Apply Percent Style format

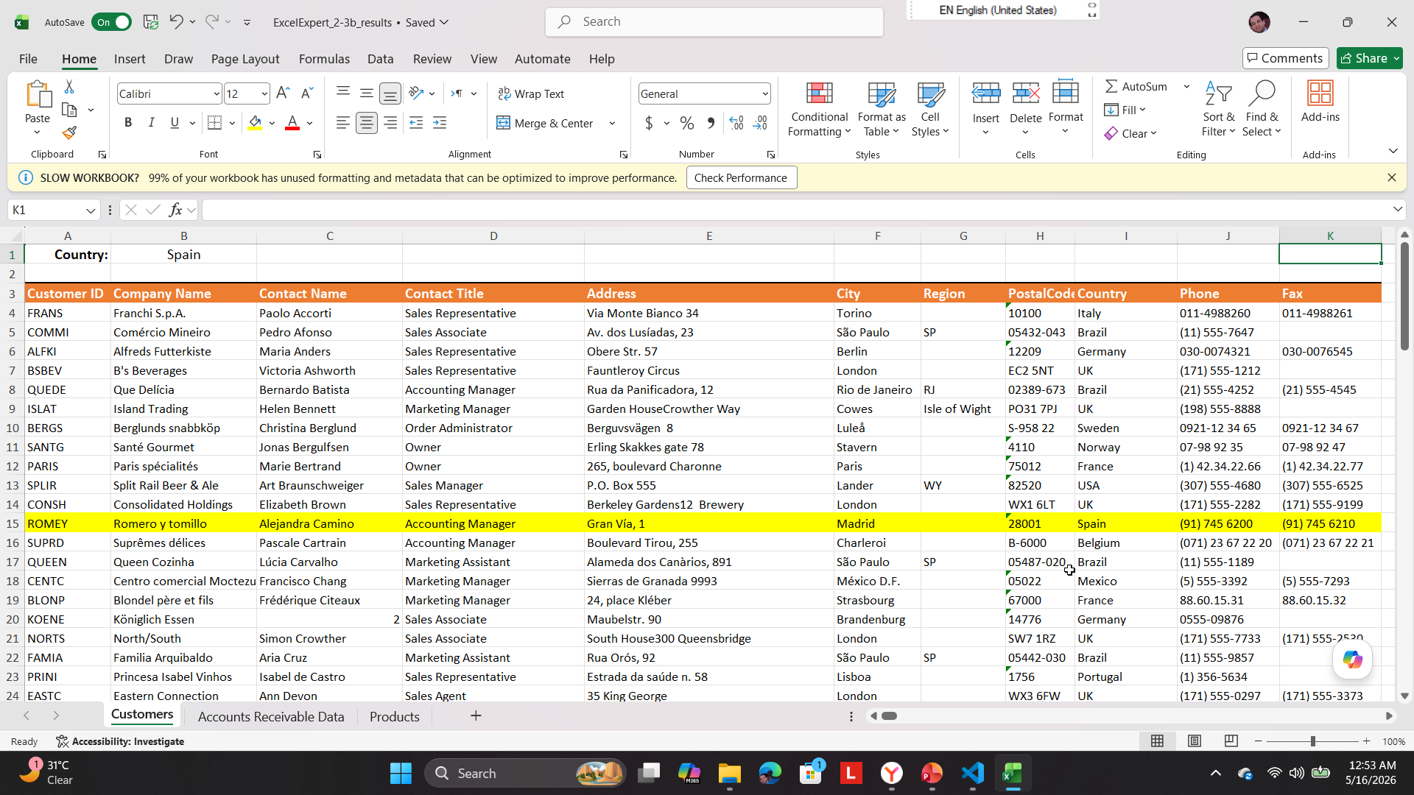point(687,123)
